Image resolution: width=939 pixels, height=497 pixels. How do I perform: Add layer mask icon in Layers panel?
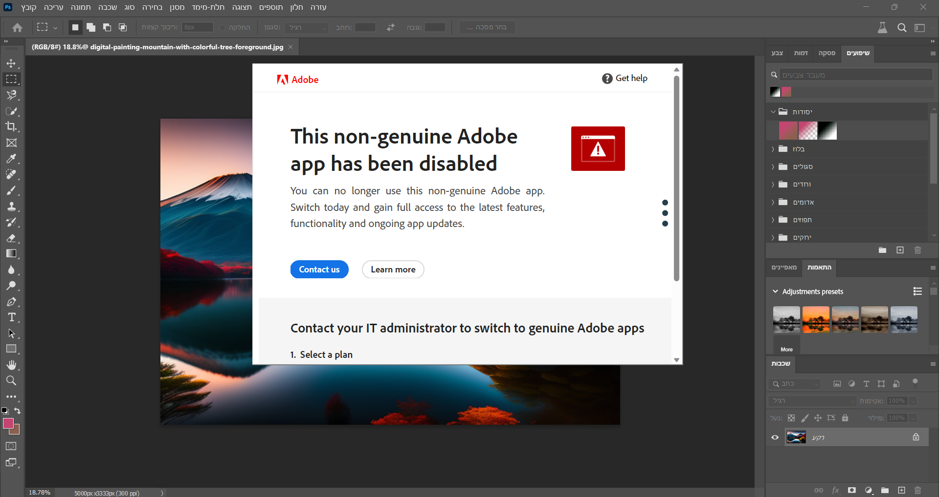[x=852, y=490]
